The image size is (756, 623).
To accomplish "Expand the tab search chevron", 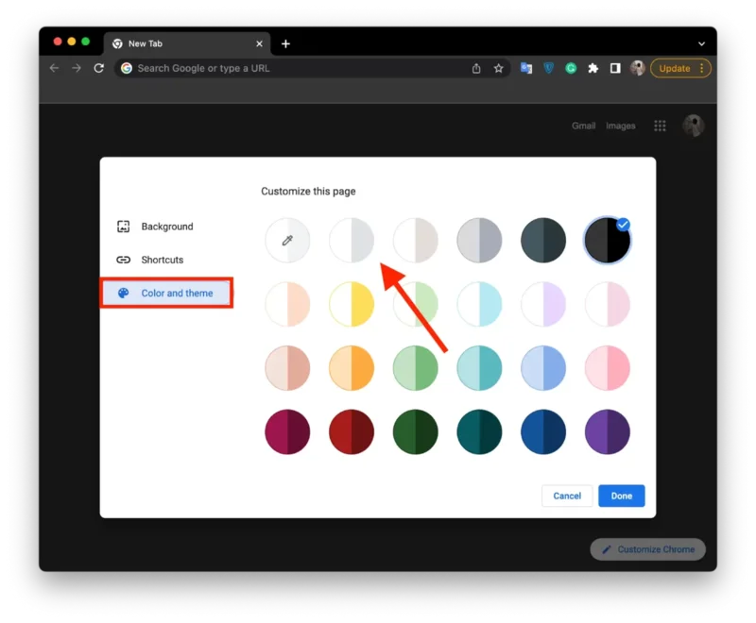I will 701,43.
